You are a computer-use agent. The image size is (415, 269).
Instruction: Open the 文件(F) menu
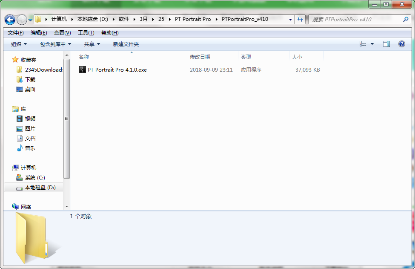(16, 33)
